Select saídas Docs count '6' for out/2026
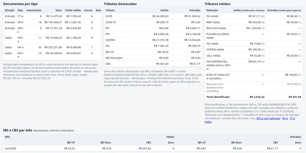Image resolution: width=306 pixels, height=153 pixels. 173,148
